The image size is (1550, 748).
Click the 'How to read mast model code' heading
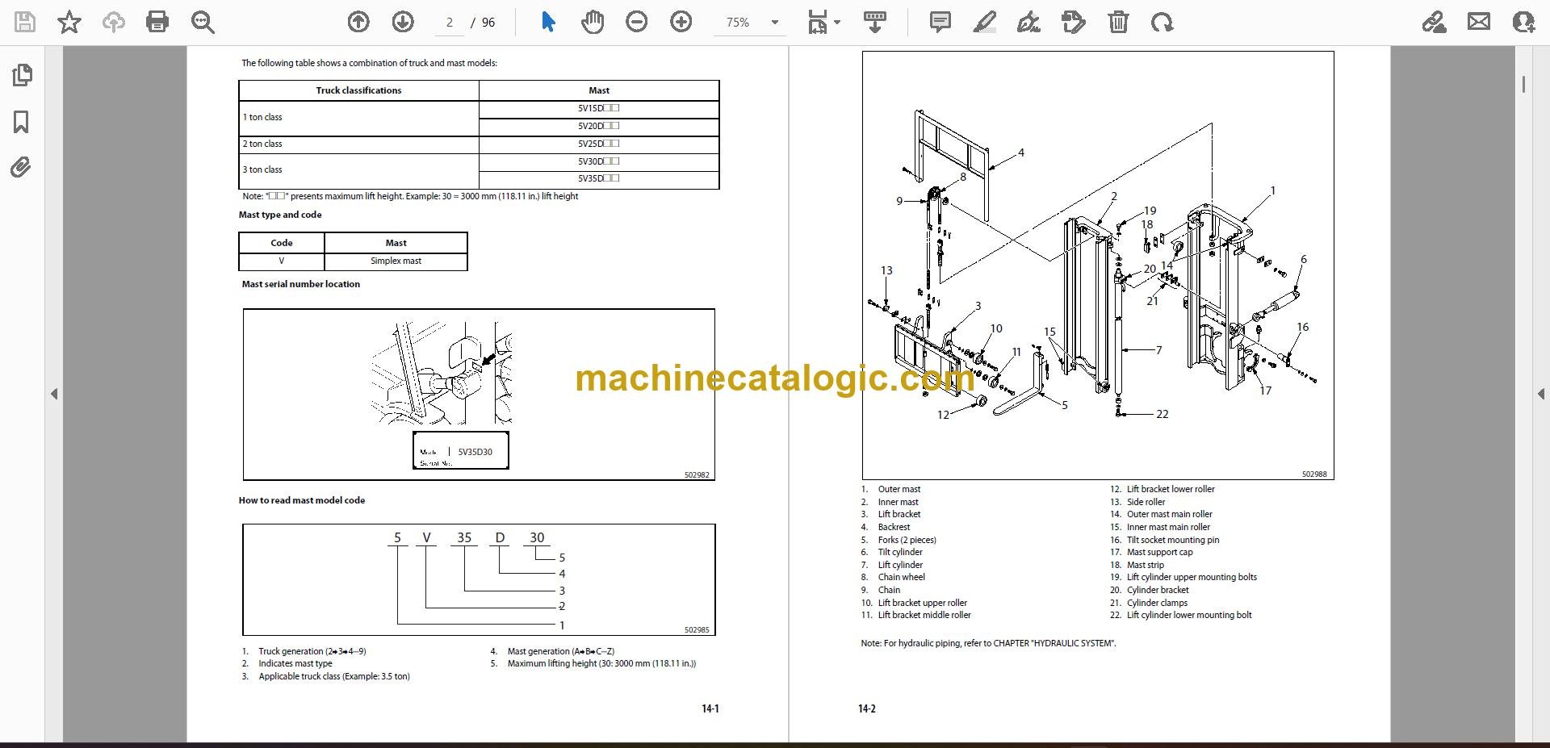(x=302, y=500)
